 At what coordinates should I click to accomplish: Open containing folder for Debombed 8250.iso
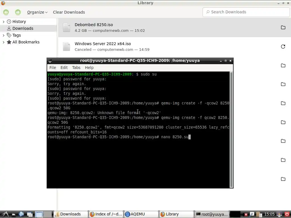(x=283, y=28)
